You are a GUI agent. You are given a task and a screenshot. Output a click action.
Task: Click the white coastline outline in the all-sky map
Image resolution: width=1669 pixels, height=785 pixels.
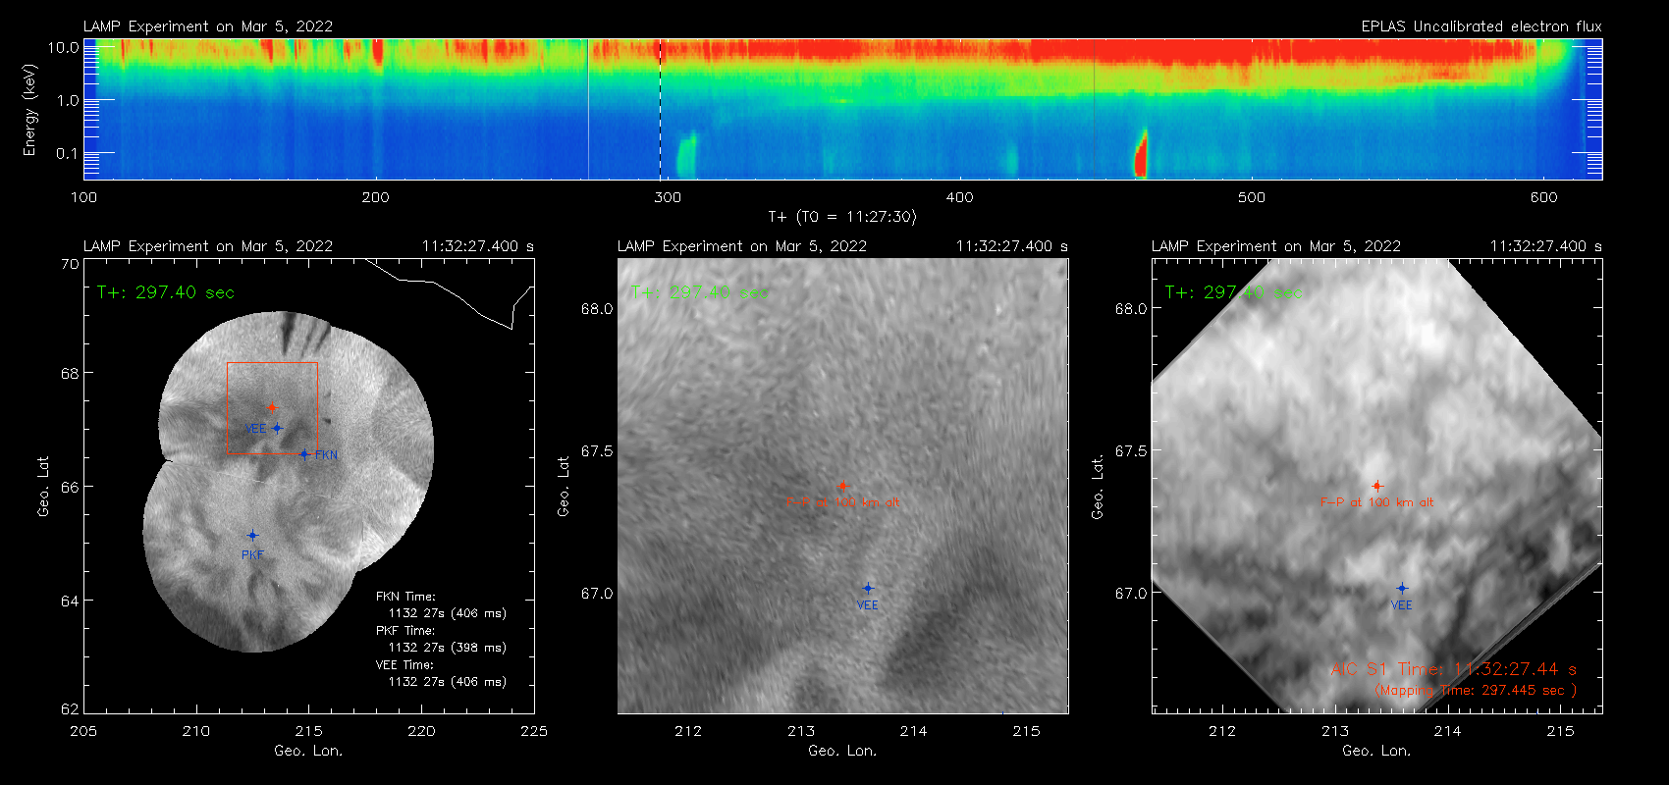pyautogui.click(x=452, y=292)
